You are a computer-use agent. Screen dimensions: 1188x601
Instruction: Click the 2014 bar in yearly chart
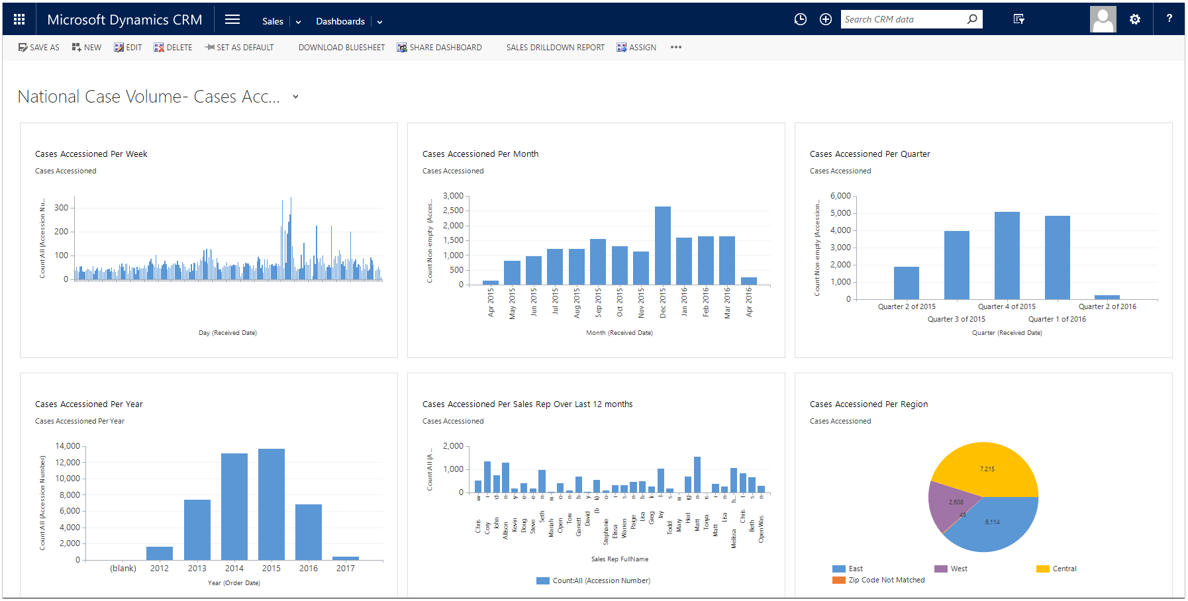click(234, 507)
